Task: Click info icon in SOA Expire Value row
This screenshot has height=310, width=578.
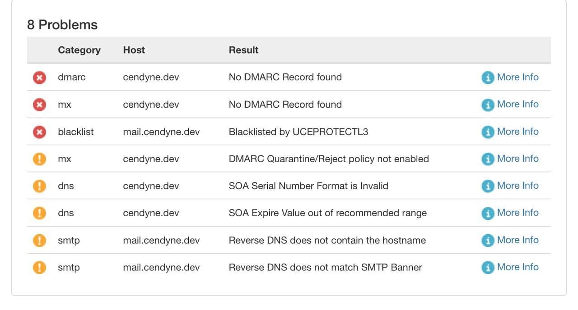Action: tap(488, 213)
